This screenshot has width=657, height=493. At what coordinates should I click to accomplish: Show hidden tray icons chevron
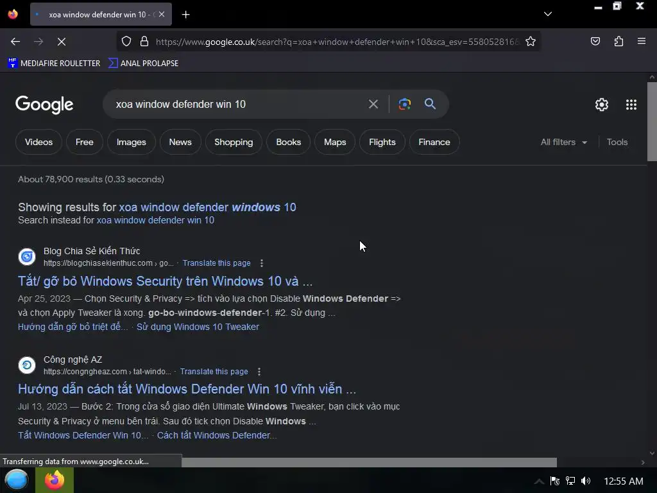(539, 481)
